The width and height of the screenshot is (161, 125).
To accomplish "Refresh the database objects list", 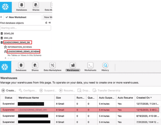I will 46,23.
